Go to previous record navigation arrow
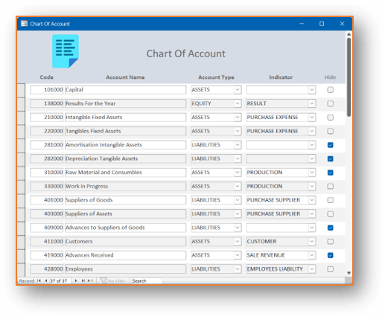Image resolution: width=385 pixels, height=317 pixels. (46, 281)
